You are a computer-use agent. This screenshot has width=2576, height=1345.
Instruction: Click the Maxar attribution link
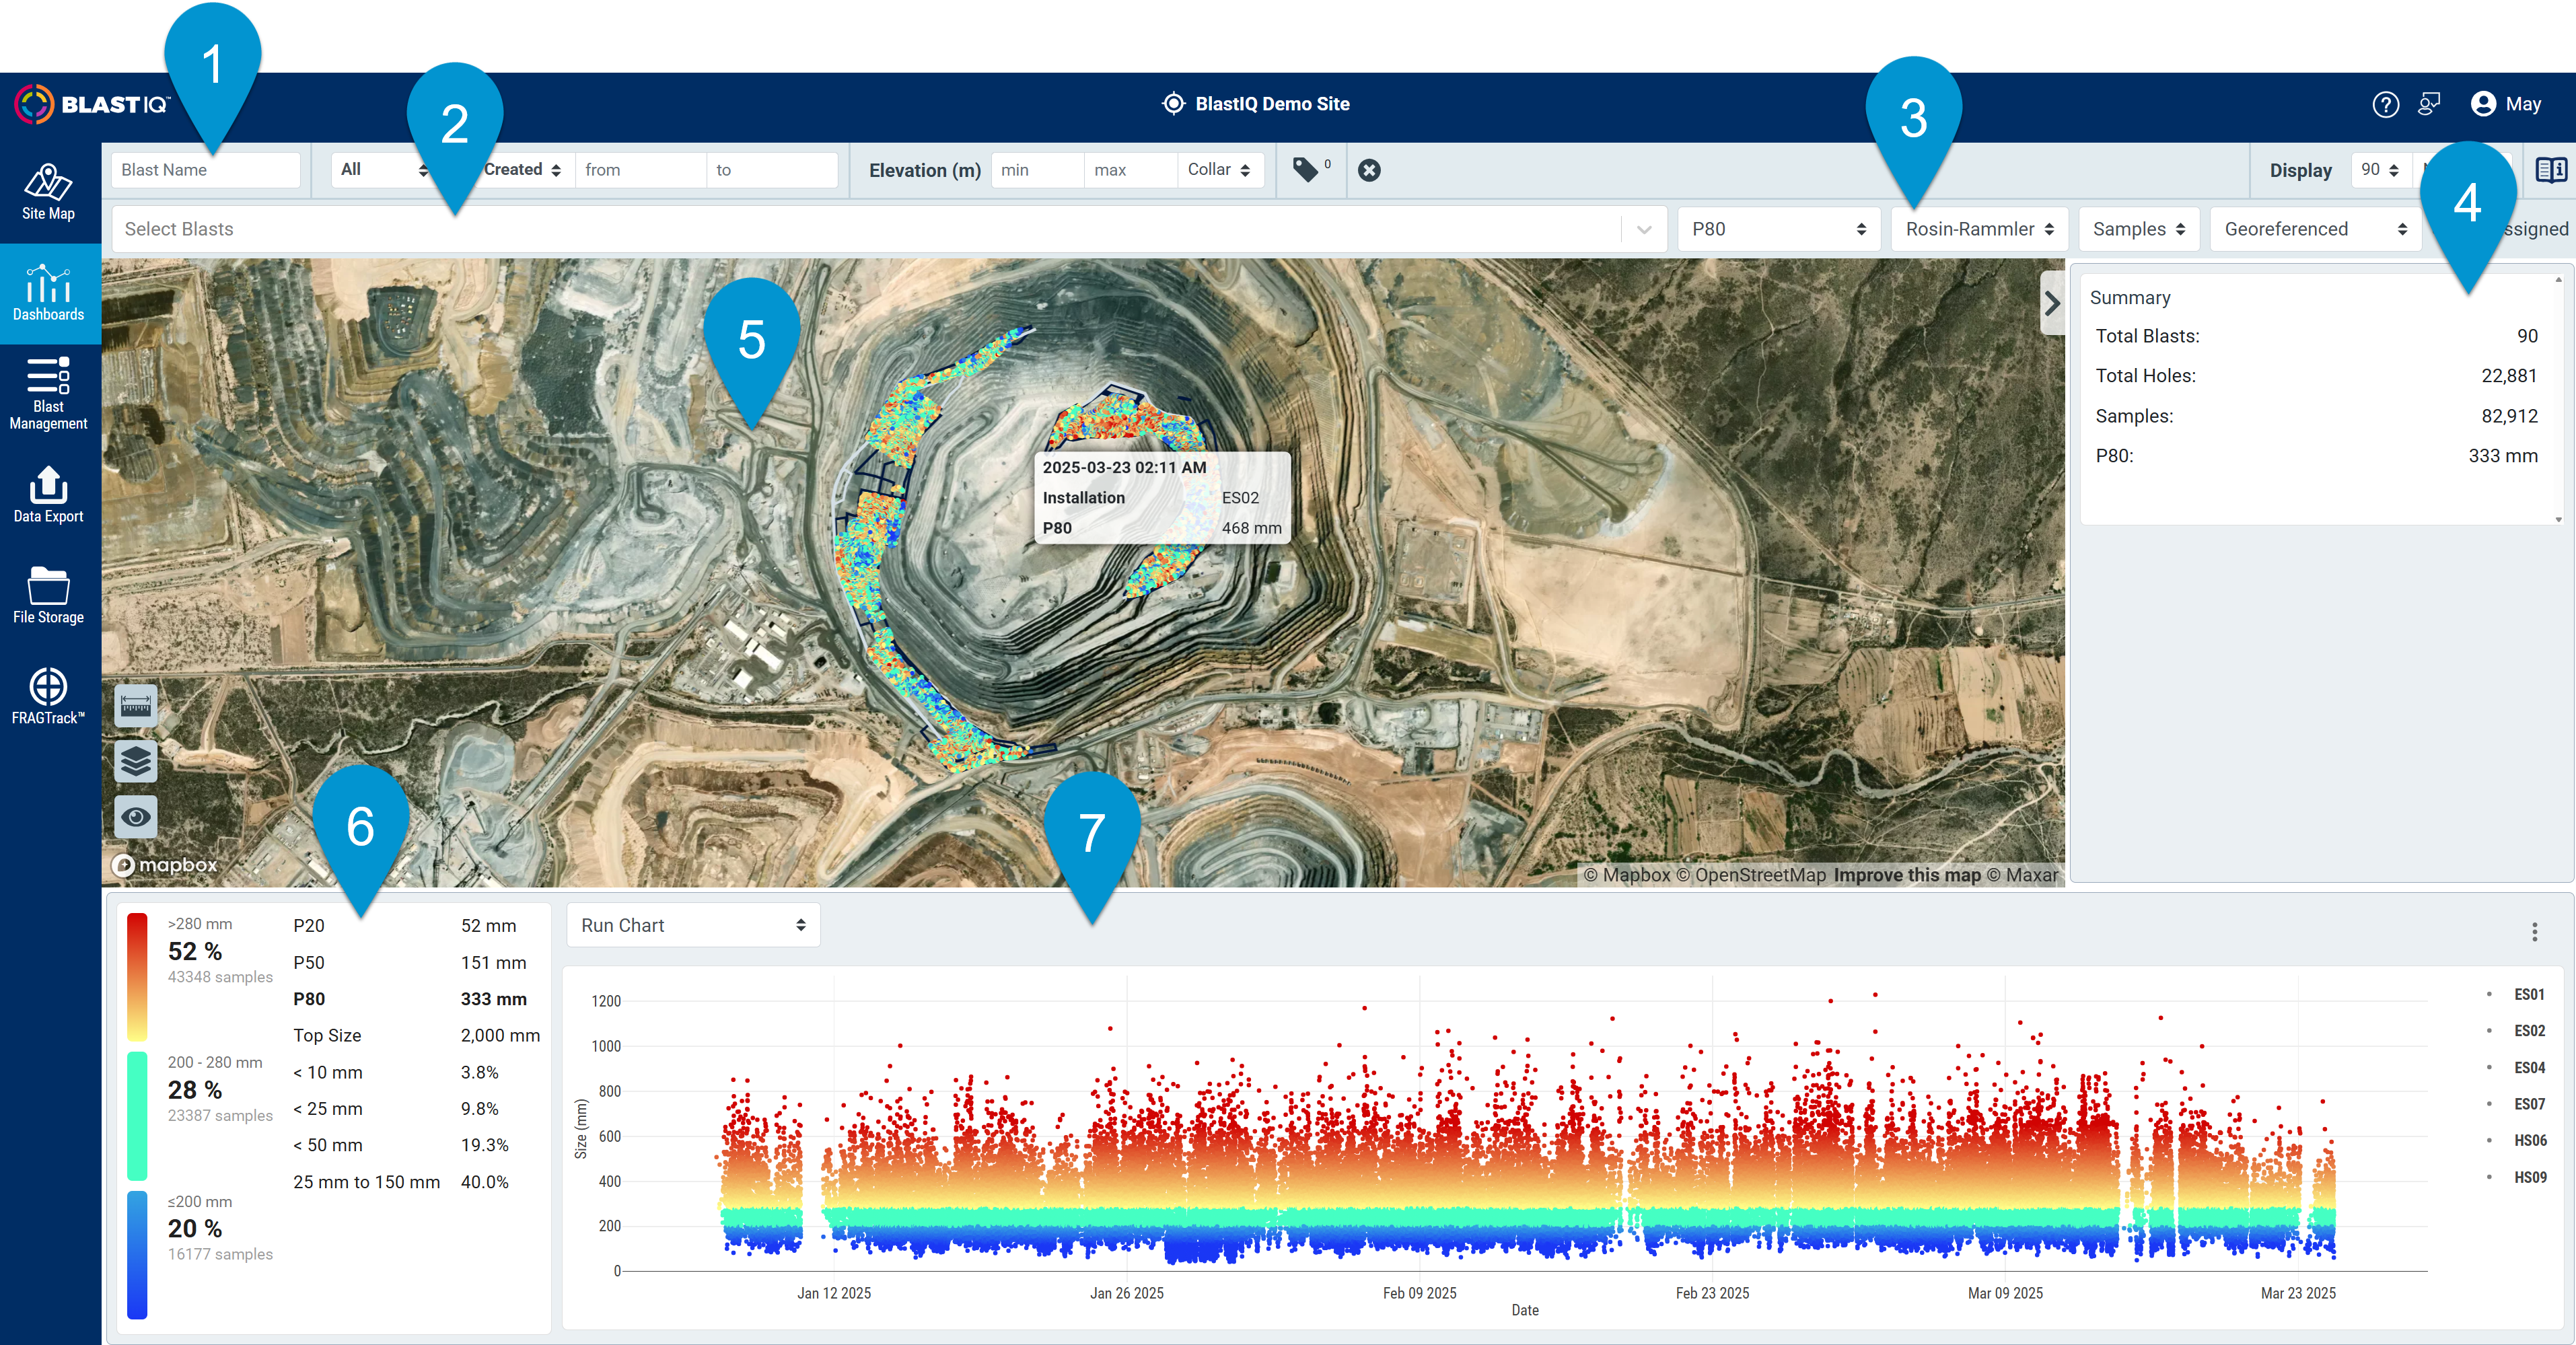2022,875
